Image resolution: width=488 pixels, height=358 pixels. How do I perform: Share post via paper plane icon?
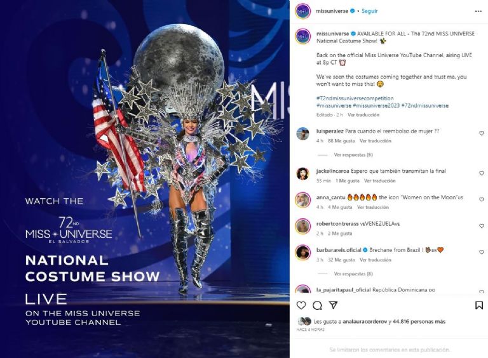click(334, 305)
